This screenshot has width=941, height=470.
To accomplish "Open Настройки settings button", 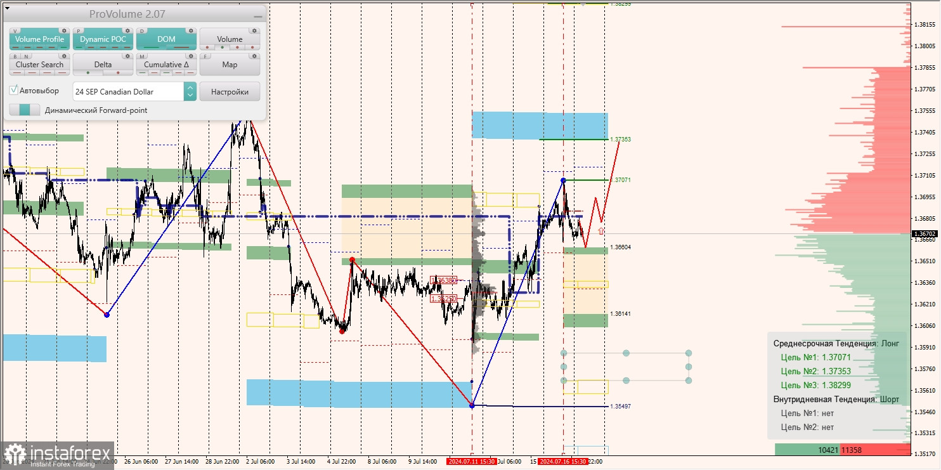I will coord(230,91).
